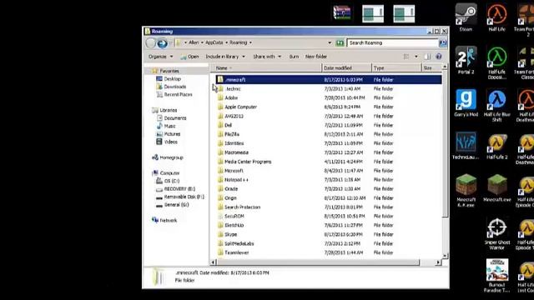
Task: Sort by Date modified column header
Action: [x=346, y=68]
